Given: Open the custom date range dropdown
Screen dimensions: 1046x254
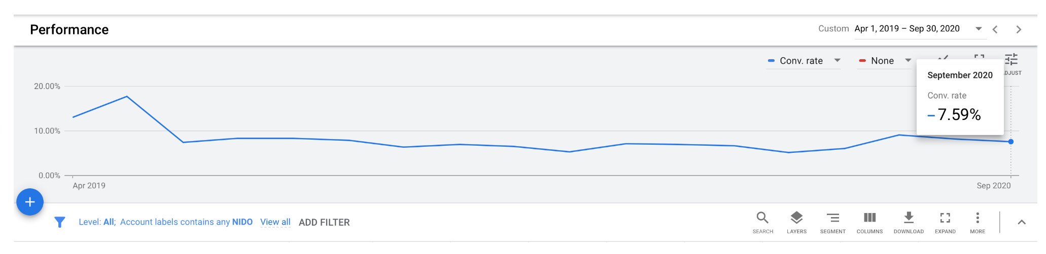Looking at the screenshot, I should pos(979,29).
